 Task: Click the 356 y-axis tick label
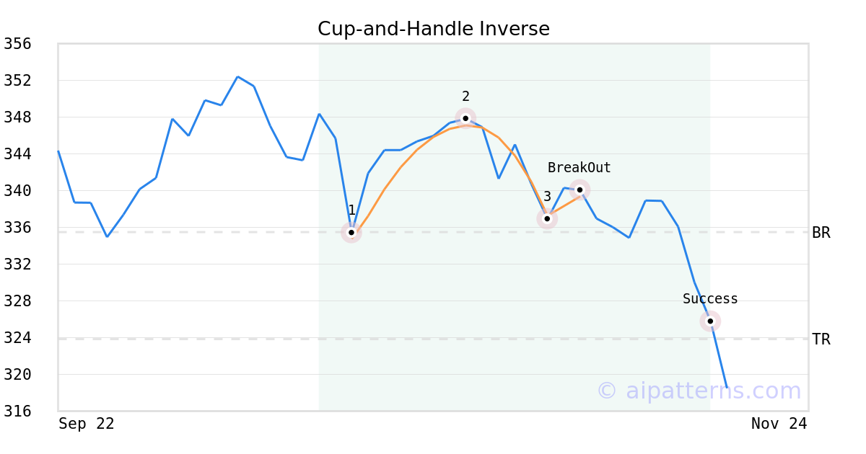point(17,44)
